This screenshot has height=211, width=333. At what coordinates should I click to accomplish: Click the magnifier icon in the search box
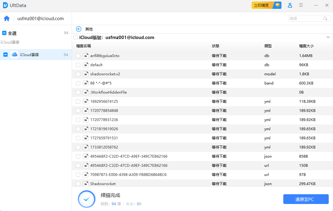tap(325, 18)
